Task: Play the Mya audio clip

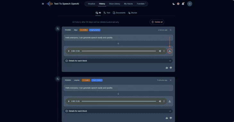Action: point(69,51)
